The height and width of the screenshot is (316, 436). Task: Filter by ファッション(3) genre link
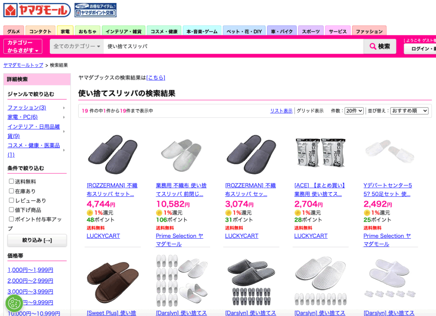(27, 108)
